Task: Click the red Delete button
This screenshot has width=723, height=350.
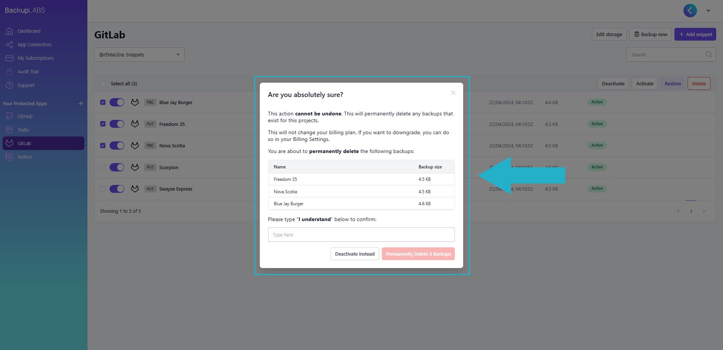Action: click(699, 83)
